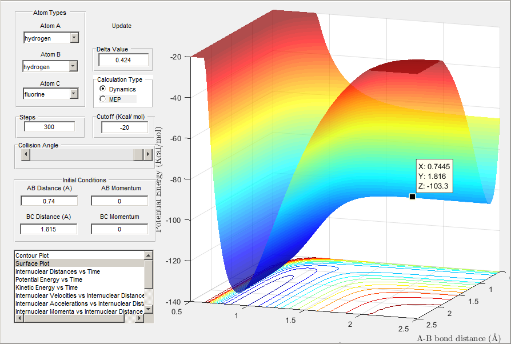
Task: Click plot list scroll down arrow
Action: [148, 309]
